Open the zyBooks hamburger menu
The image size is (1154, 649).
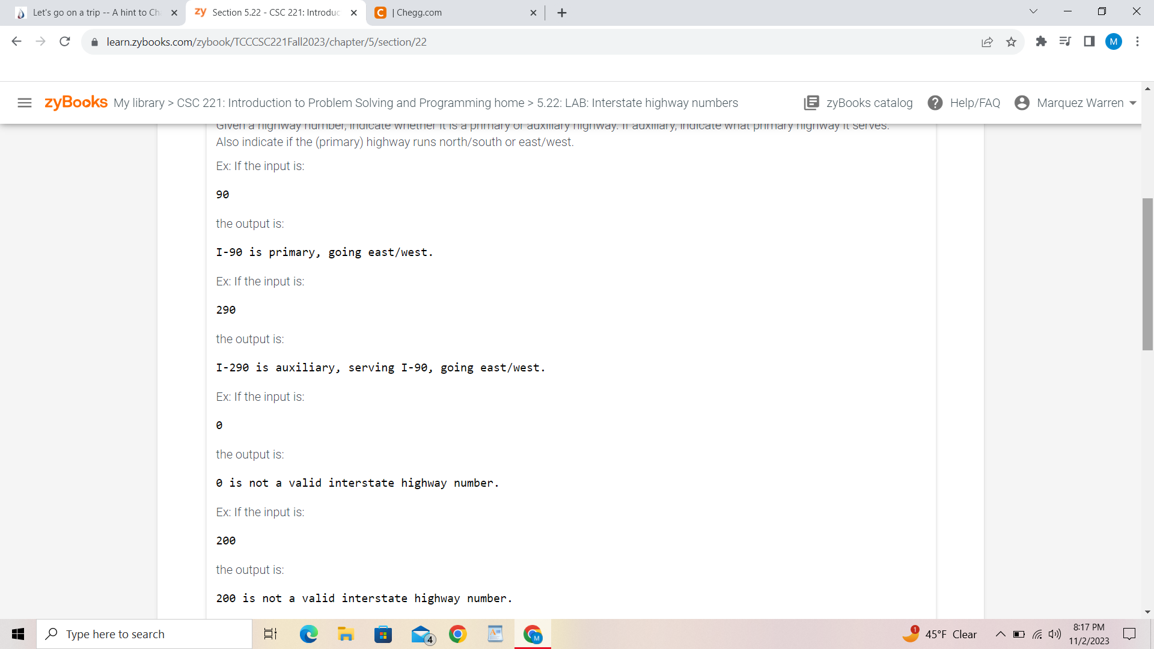pos(25,103)
